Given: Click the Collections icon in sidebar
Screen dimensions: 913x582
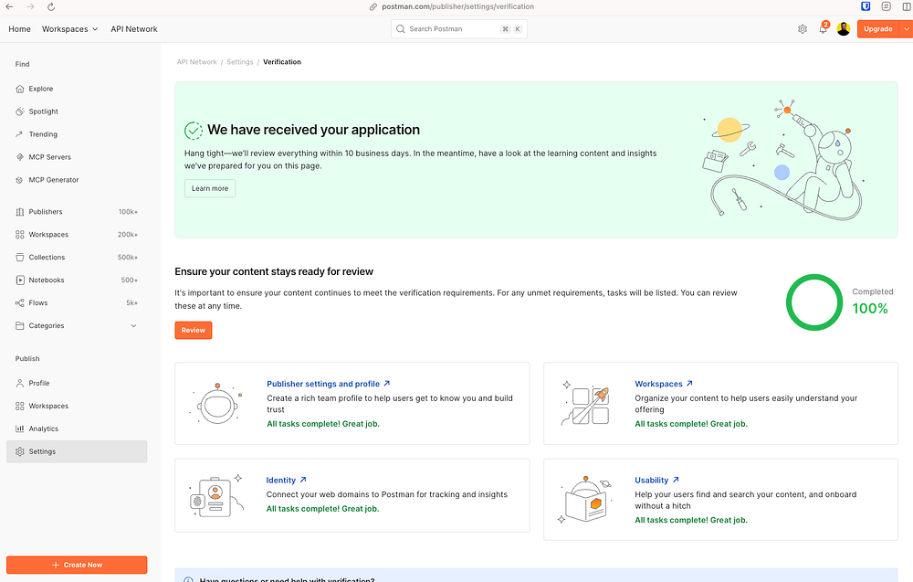Looking at the screenshot, I should [20, 258].
